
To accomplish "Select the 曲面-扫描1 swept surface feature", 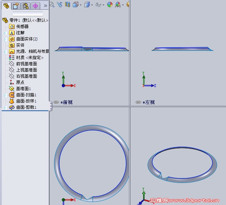I will (x=26, y=95).
